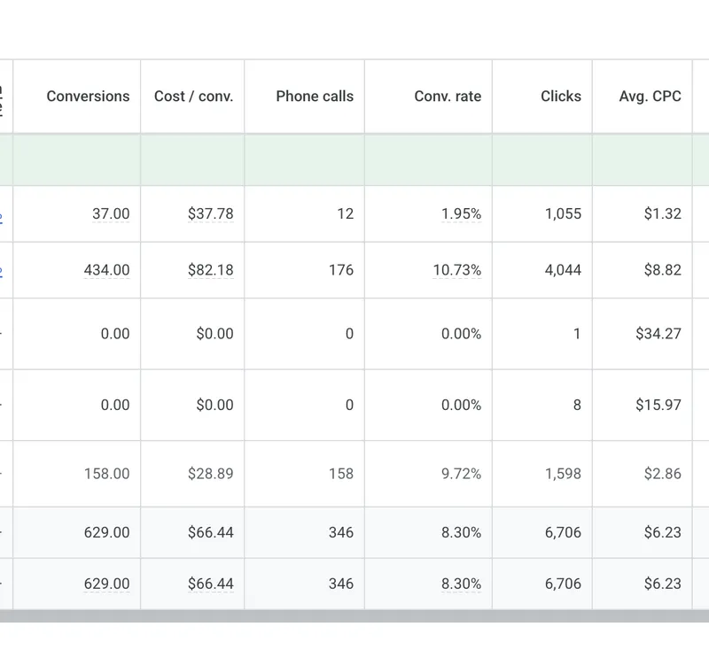Sort the table by Clicks column
This screenshot has width=709, height=650.
tap(560, 96)
